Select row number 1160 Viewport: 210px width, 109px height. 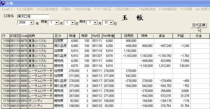6,51
